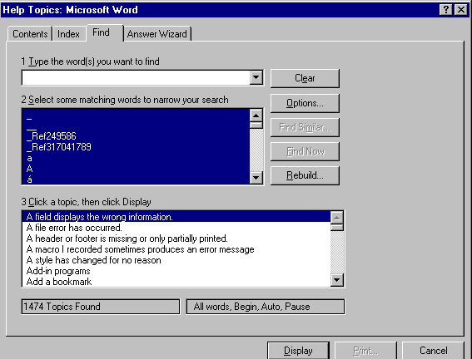Click the matching words list up arrow

pyautogui.click(x=256, y=116)
